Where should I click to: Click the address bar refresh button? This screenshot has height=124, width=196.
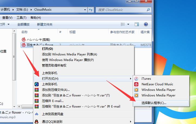point(91,10)
